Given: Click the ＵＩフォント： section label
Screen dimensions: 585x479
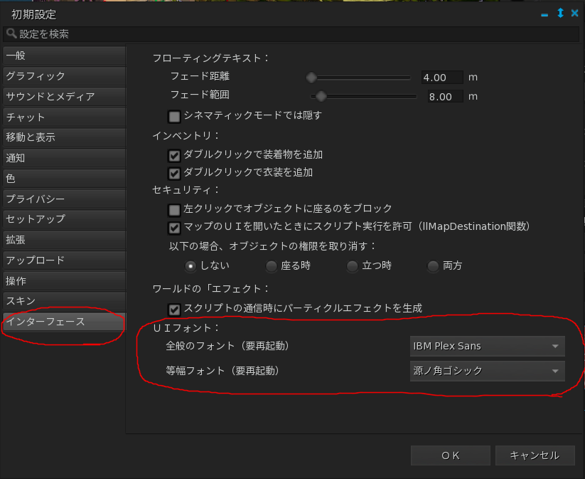Looking at the screenshot, I should tap(186, 328).
